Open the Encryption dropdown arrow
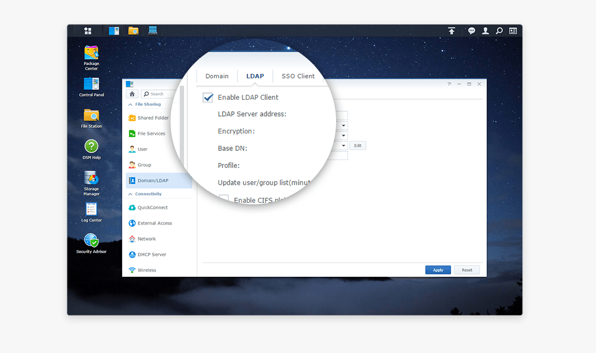 point(343,125)
